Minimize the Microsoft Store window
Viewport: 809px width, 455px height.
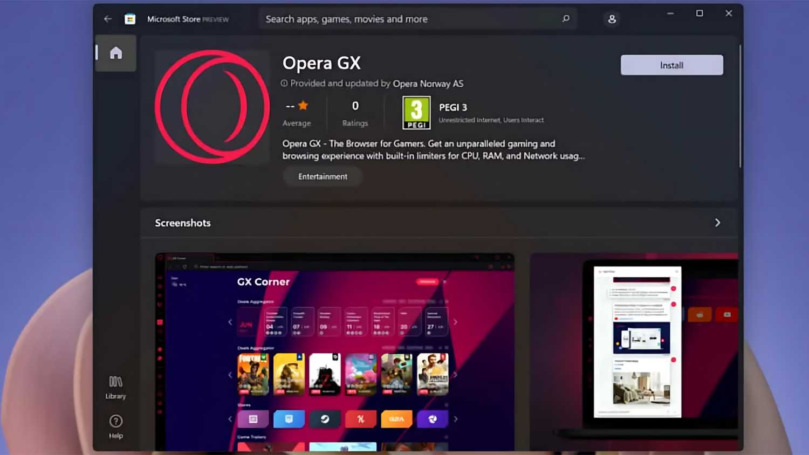[670, 13]
